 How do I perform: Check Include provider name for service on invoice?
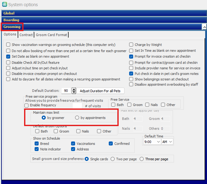(x=131, y=68)
